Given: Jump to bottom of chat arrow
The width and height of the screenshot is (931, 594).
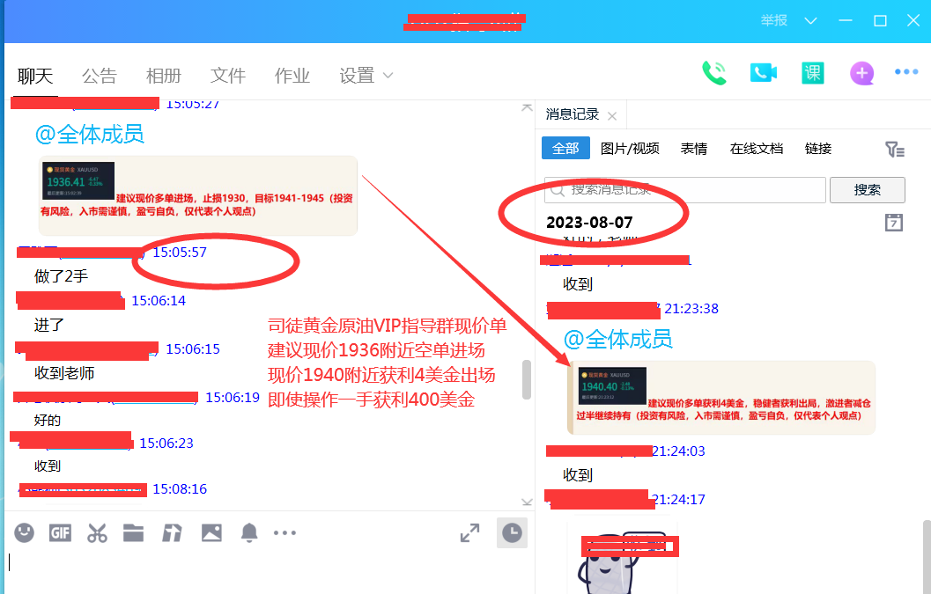Looking at the screenshot, I should 527,502.
